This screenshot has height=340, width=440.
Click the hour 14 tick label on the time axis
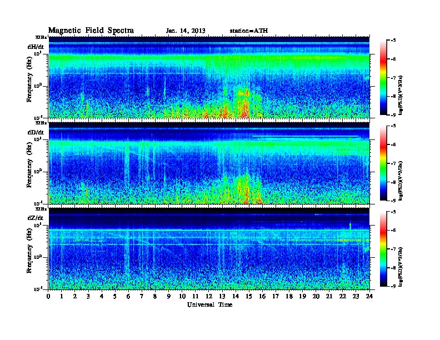click(236, 297)
